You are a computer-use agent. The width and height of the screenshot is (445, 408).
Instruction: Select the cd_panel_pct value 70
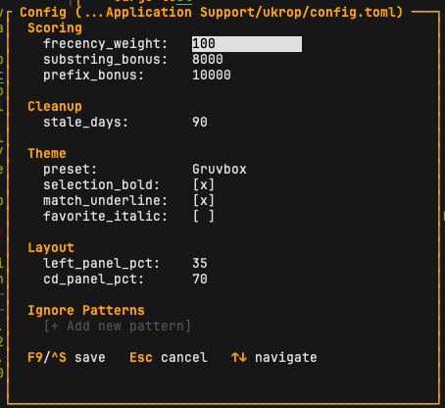coord(200,280)
